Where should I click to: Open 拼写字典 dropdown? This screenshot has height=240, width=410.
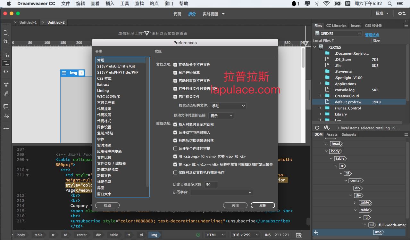222,192
